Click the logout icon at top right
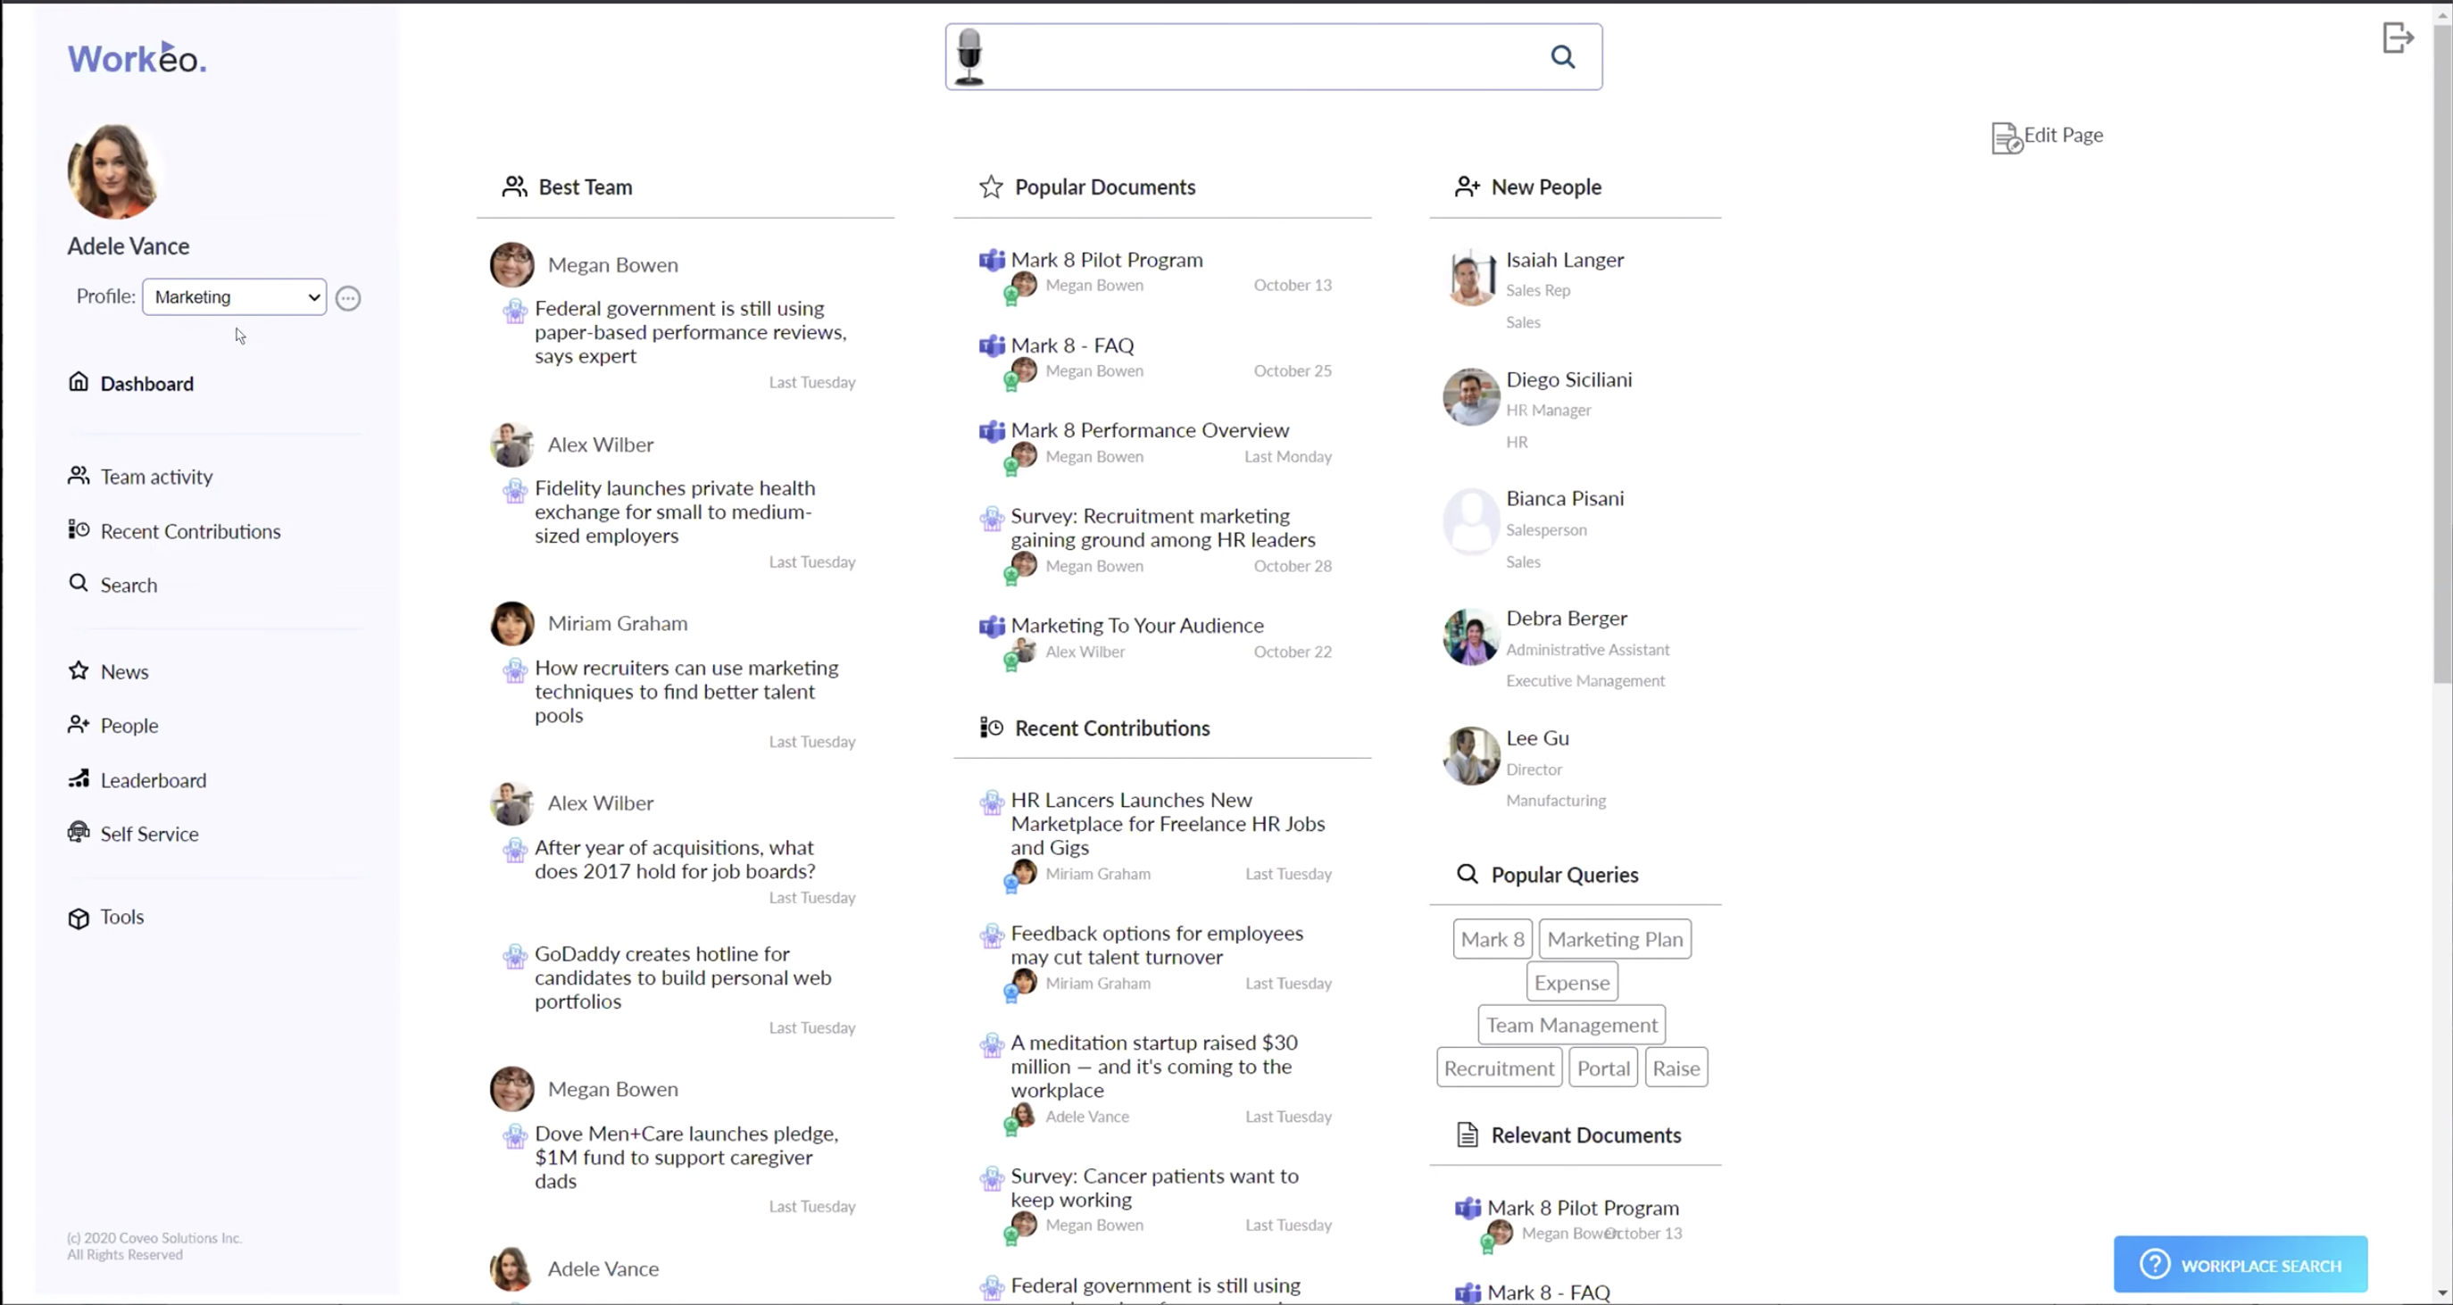The width and height of the screenshot is (2453, 1305). [2397, 38]
